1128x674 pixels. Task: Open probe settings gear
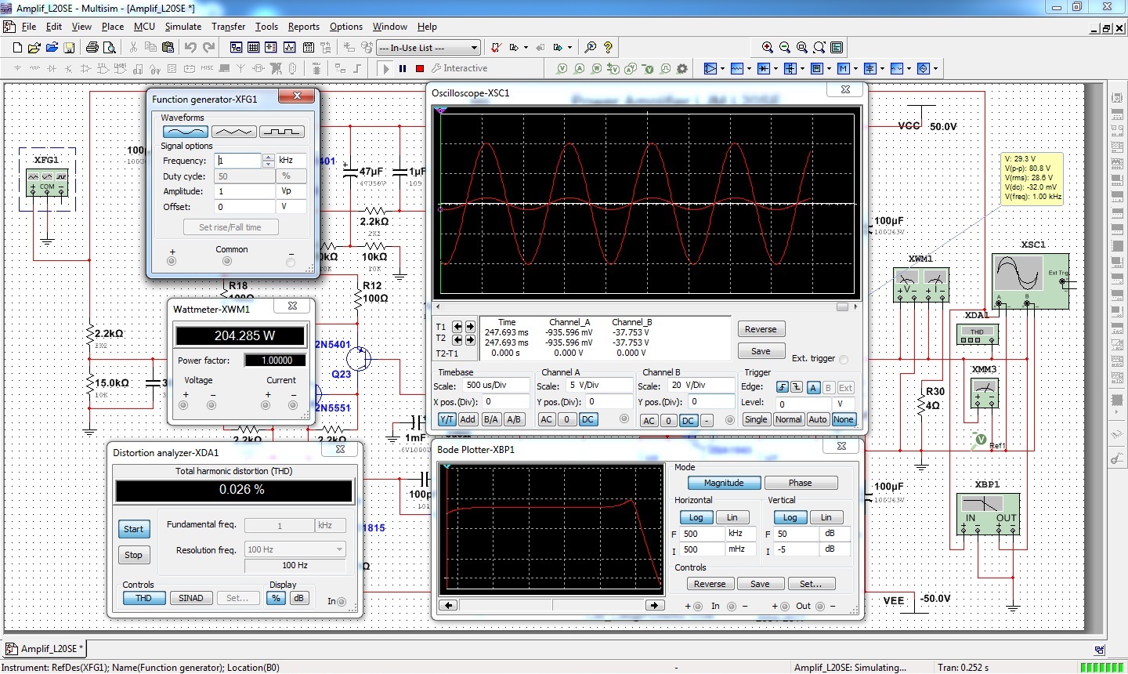coord(682,69)
